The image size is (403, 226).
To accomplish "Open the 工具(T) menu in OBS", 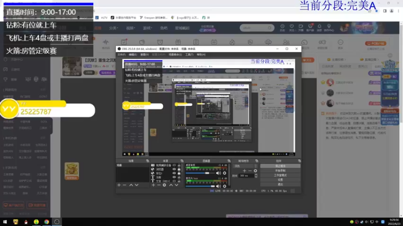I will point(189,55).
